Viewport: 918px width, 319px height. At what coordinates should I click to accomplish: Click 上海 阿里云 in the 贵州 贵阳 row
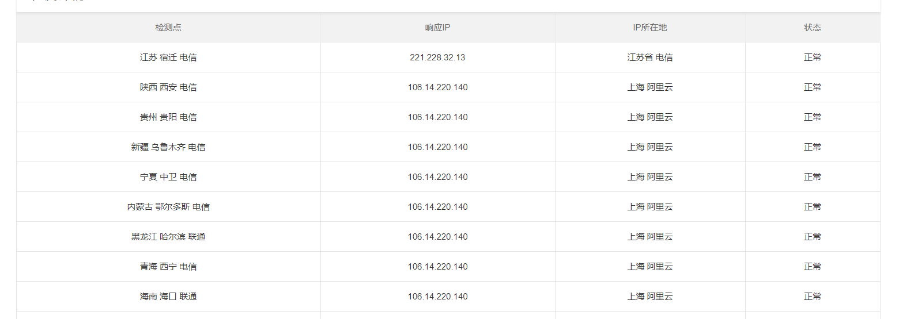click(x=650, y=117)
